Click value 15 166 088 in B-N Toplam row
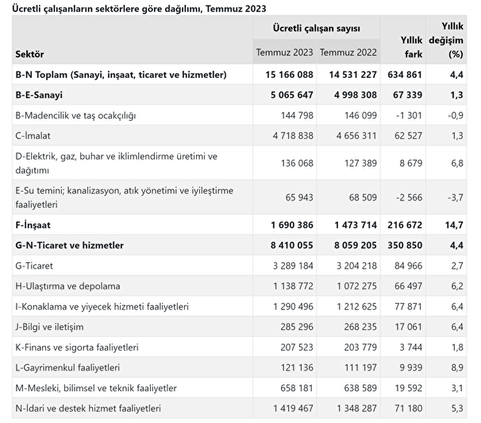 coord(289,75)
